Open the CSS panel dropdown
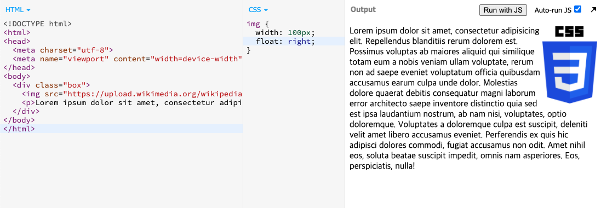 tap(258, 9)
